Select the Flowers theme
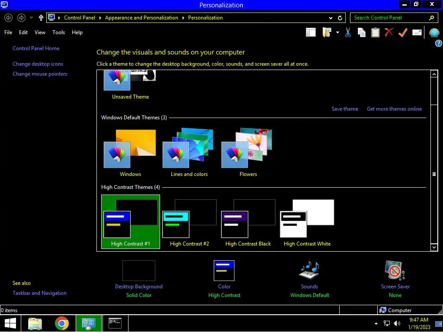 248,153
